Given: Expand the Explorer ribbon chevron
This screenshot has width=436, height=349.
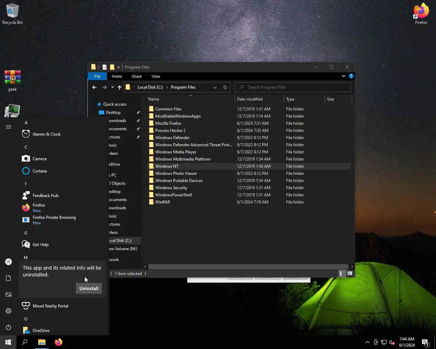Looking at the screenshot, I should (x=344, y=76).
